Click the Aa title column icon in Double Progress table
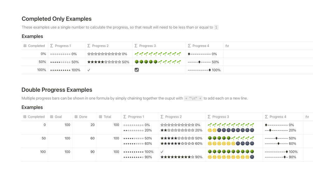 [x=307, y=117]
